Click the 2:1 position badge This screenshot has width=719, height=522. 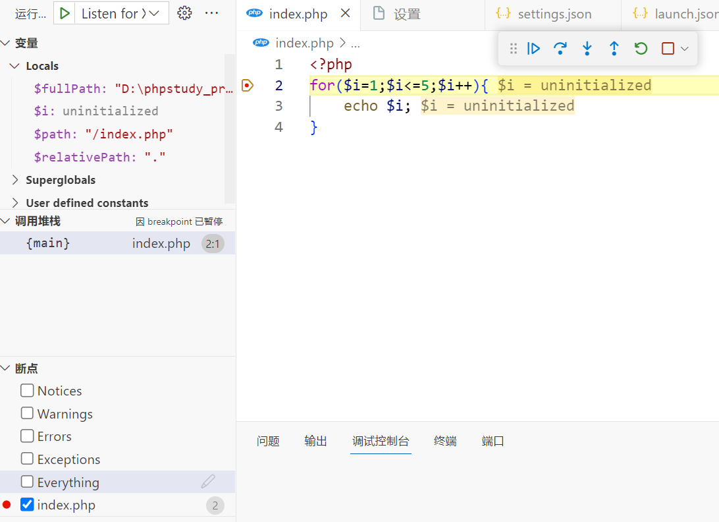click(213, 244)
